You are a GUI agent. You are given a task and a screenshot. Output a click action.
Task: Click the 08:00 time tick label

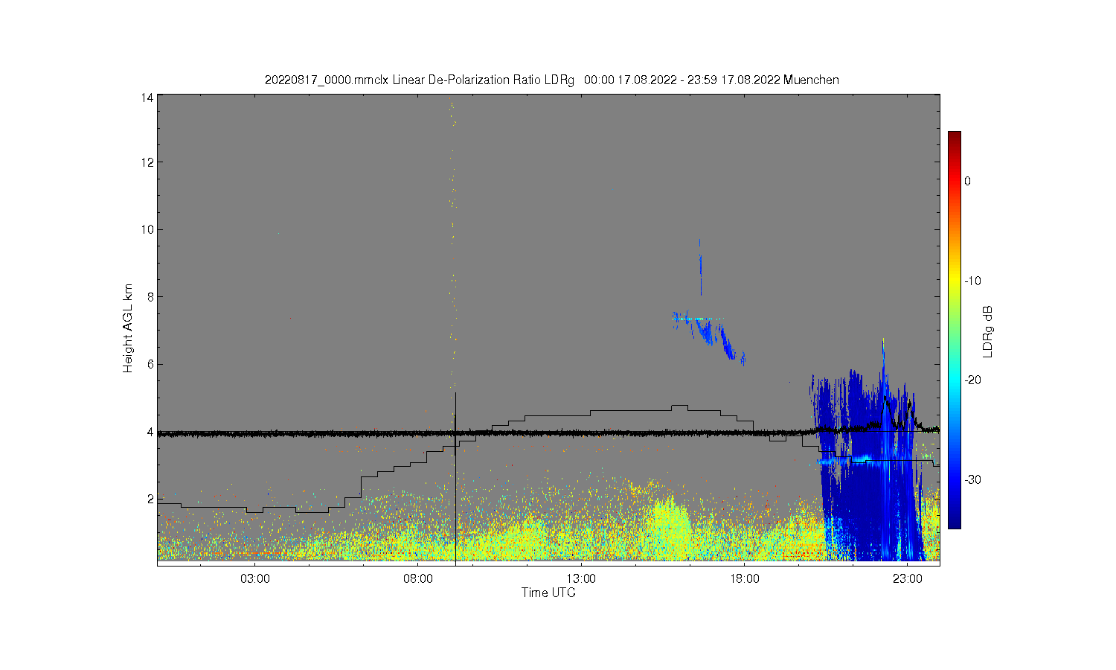click(x=418, y=578)
